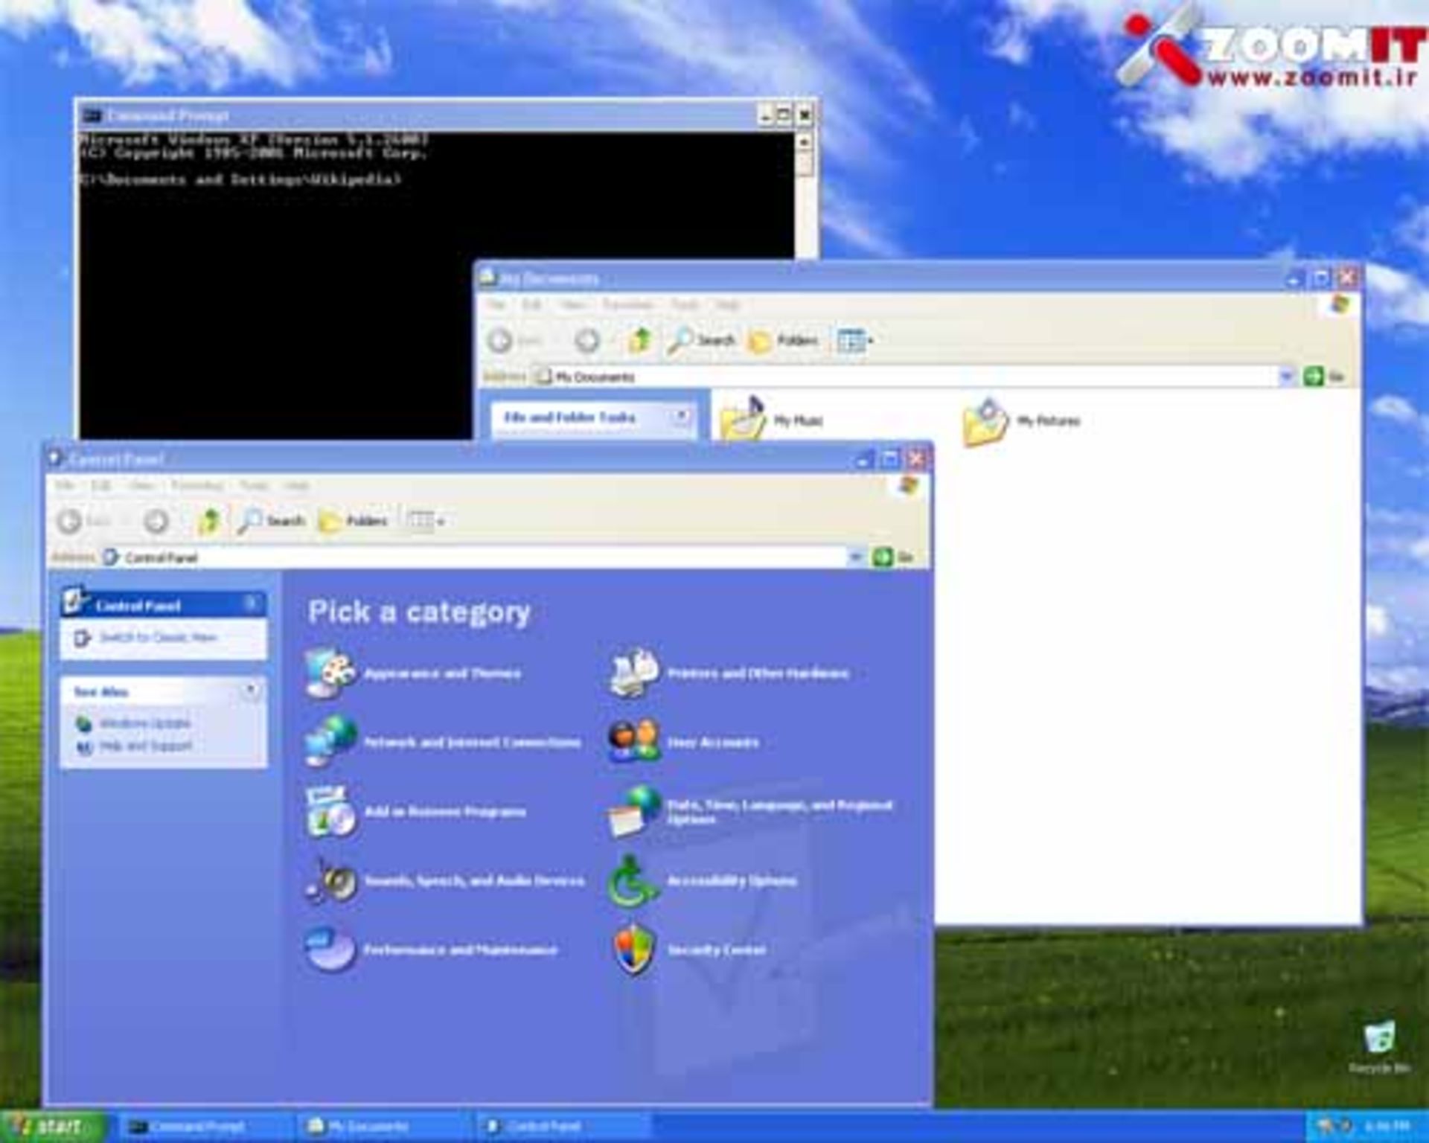The image size is (1429, 1143).
Task: Open File menu in Control Panel window
Action: [65, 485]
